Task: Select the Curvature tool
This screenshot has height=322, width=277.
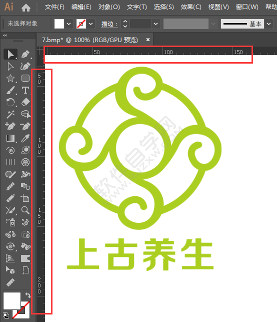Action: [x=25, y=66]
